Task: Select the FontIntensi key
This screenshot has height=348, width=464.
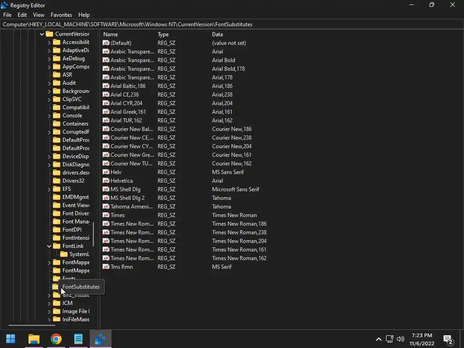Action: 76,238
